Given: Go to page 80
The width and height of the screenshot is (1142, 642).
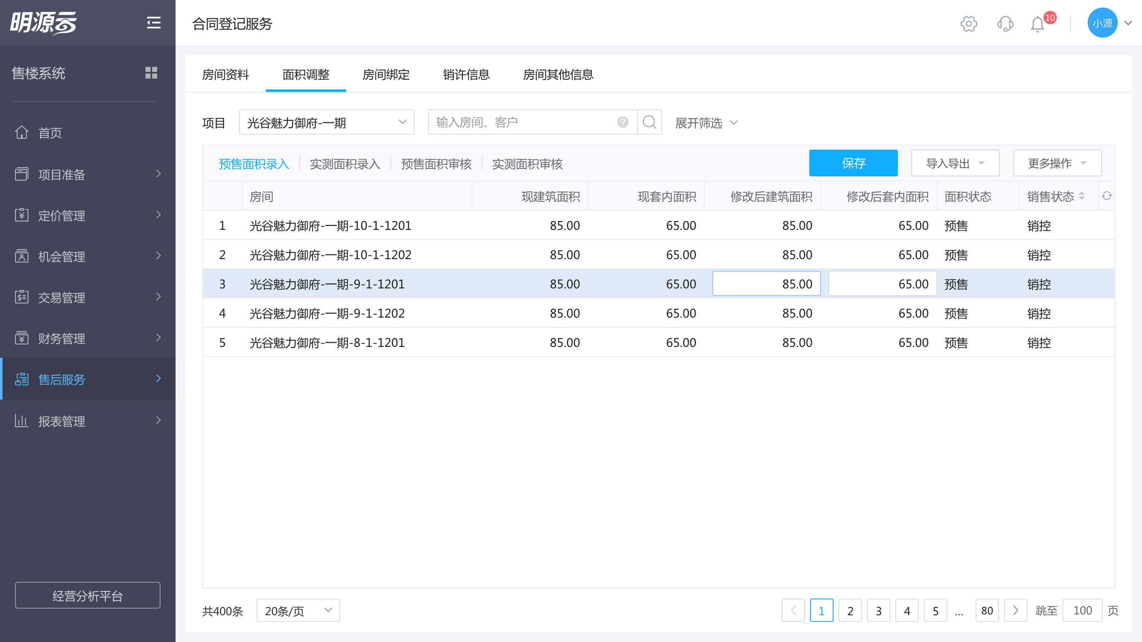Looking at the screenshot, I should coord(987,611).
